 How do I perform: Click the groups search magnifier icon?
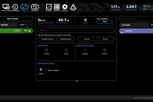pos(31,25)
